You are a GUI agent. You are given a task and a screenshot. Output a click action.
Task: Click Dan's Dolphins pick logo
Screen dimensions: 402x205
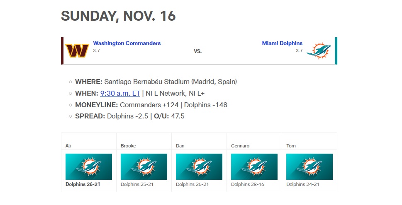pyautogui.click(x=199, y=166)
